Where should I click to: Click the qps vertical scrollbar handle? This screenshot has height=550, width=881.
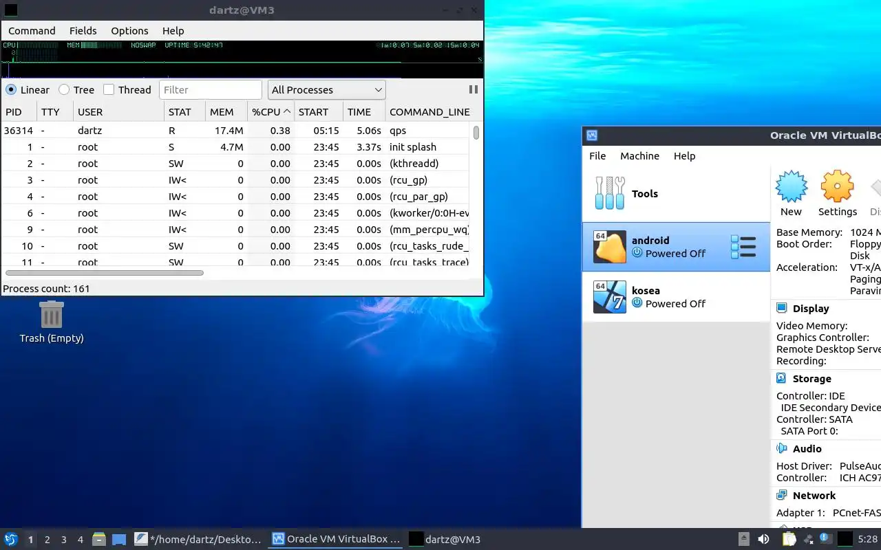[476, 132]
